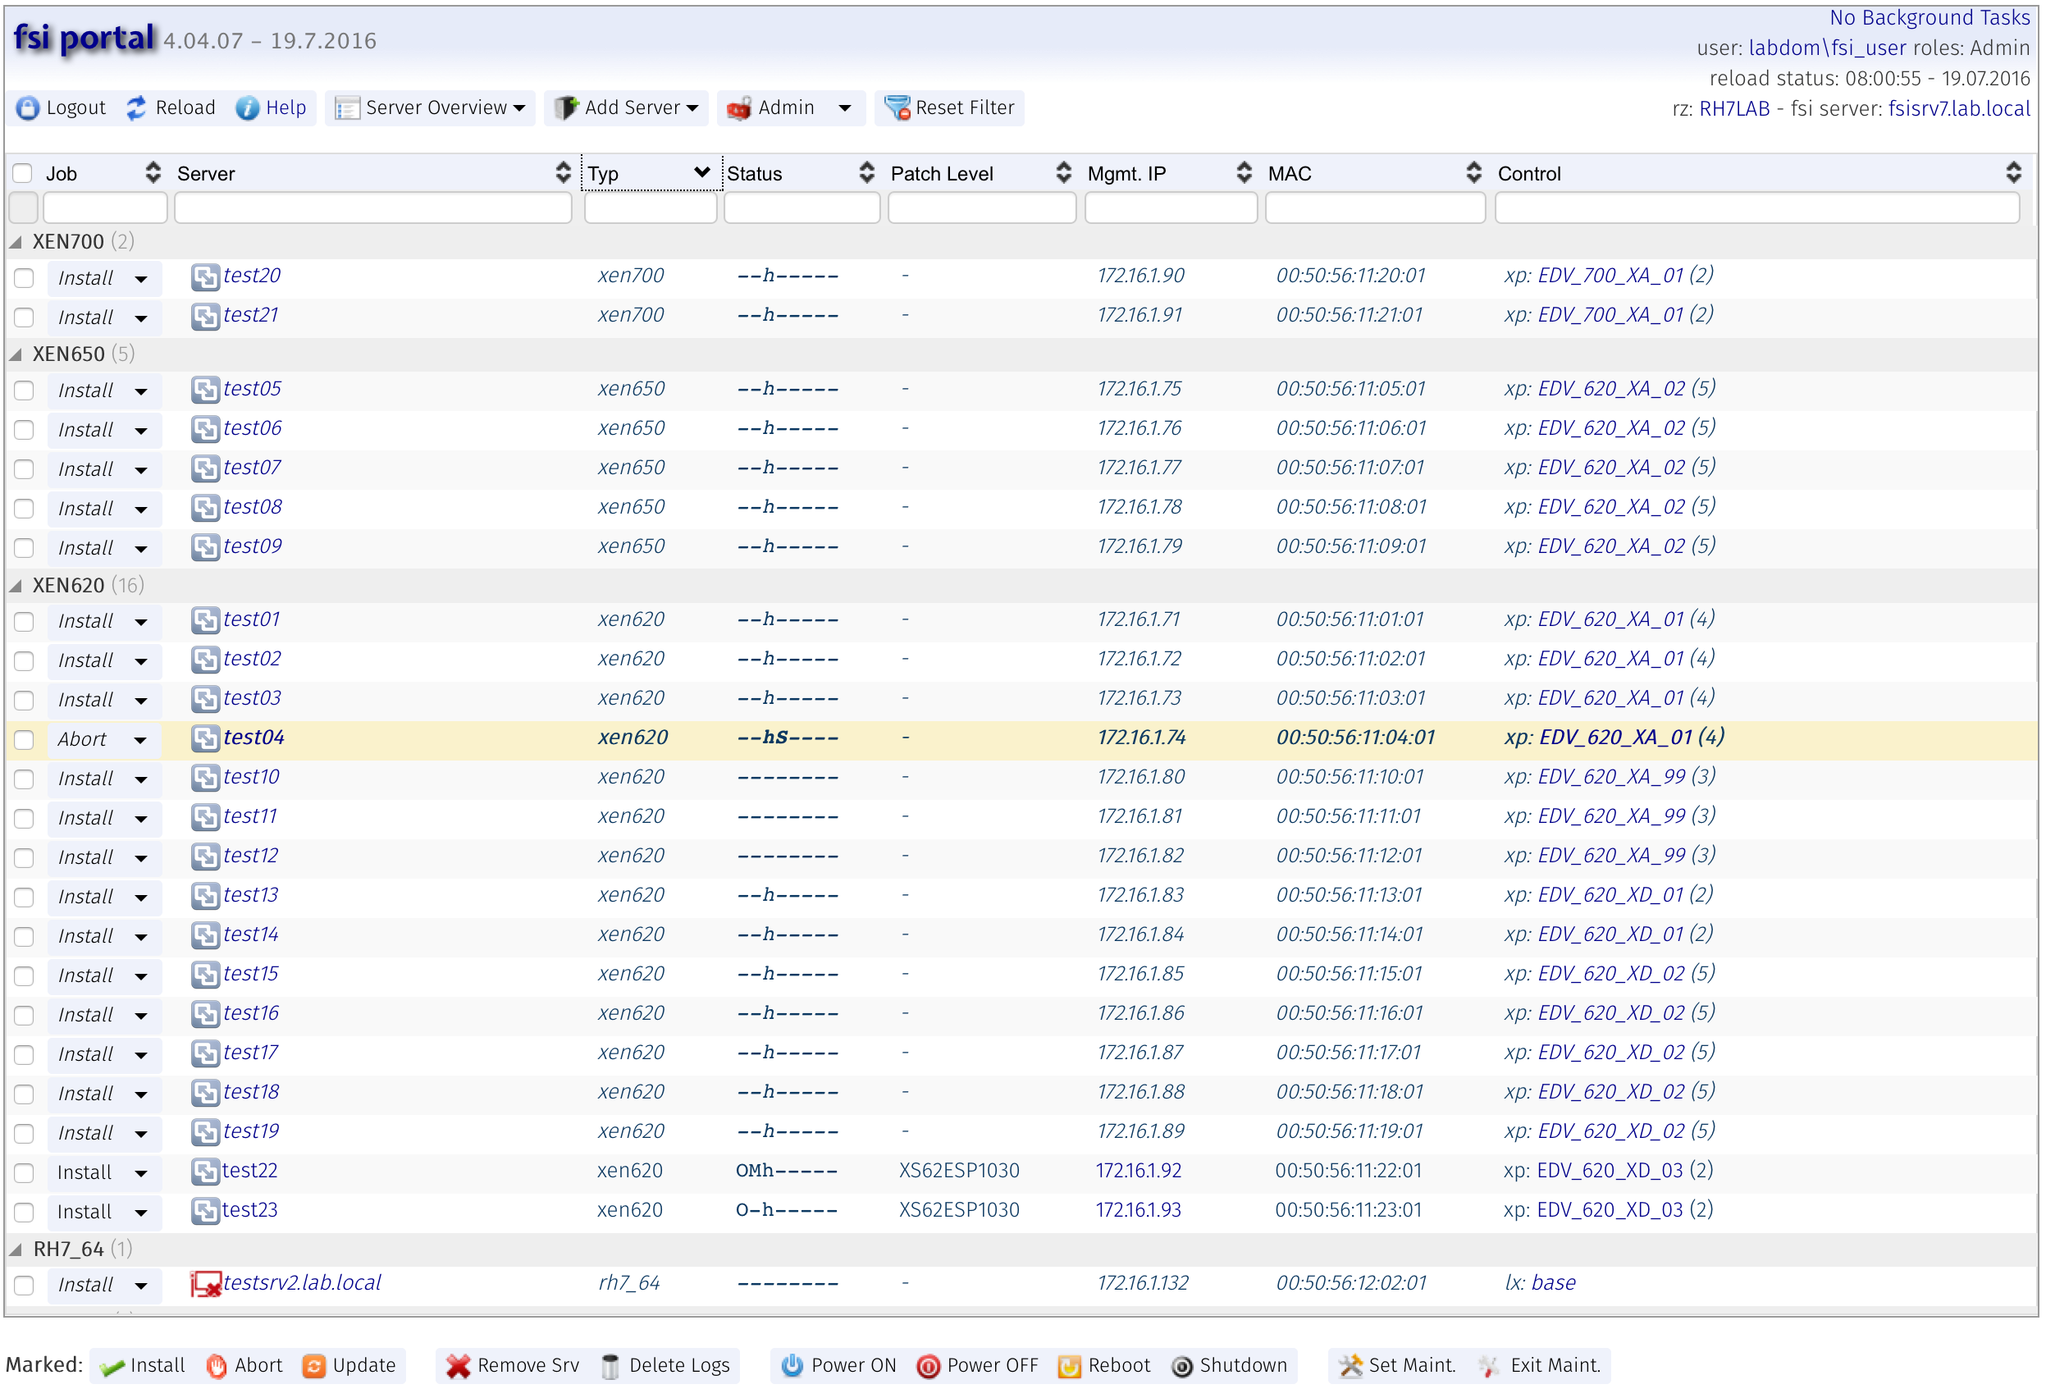Check the box for test20 row

[x=24, y=278]
